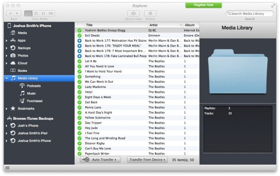Click blue plus icon for Back to Work 179
Image resolution: width=280 pixels, height=176 pixels.
pyautogui.click(x=79, y=51)
